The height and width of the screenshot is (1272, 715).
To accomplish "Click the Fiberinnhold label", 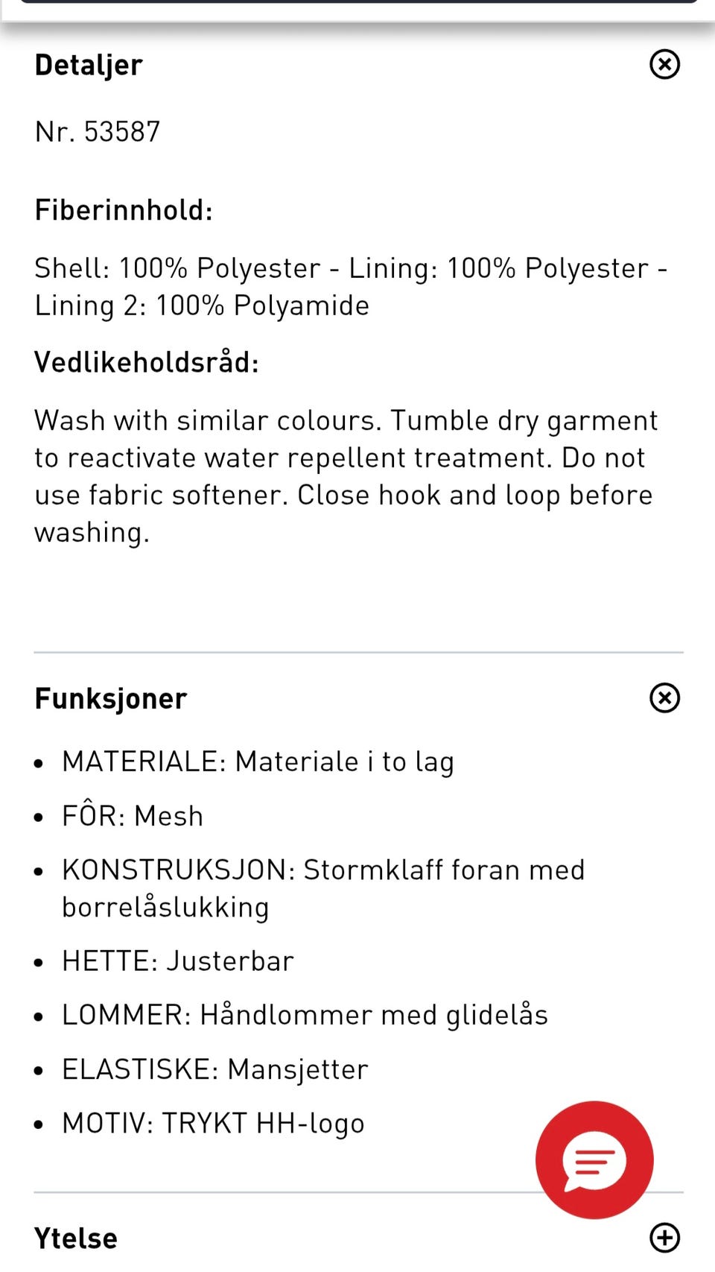I will [124, 210].
